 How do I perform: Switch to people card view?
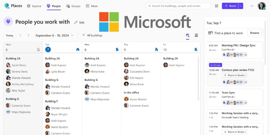188,36
